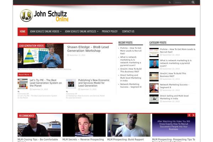Image resolution: width=213 pixels, height=142 pixels.
Task: Open category post Fluhme title link
Action: tap(177, 51)
